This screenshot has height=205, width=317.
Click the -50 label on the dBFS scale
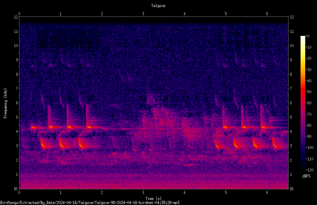pyautogui.click(x=309, y=92)
